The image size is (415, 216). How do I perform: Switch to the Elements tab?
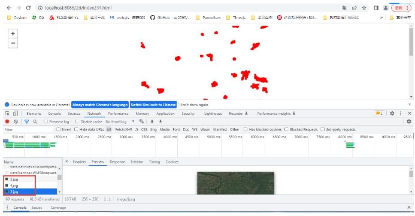pyautogui.click(x=34, y=114)
